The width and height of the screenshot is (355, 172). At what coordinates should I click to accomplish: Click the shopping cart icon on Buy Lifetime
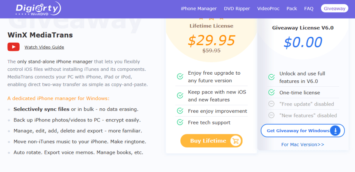click(x=236, y=141)
